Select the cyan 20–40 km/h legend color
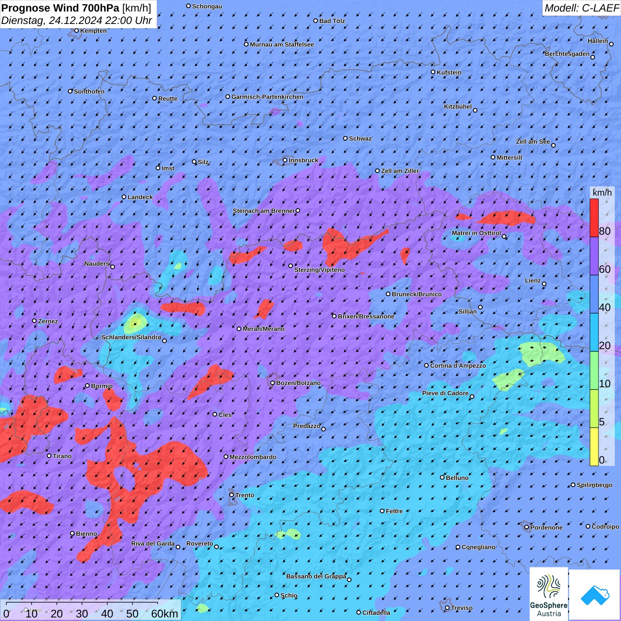The width and height of the screenshot is (621, 621). 594,333
